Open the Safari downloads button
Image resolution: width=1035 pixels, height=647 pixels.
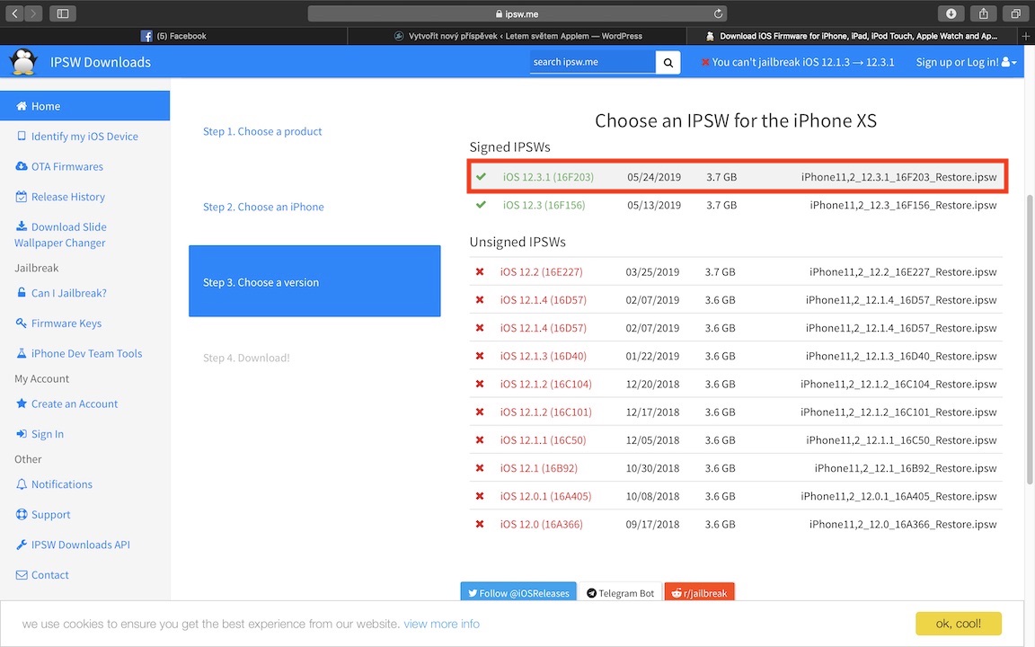[x=951, y=13]
